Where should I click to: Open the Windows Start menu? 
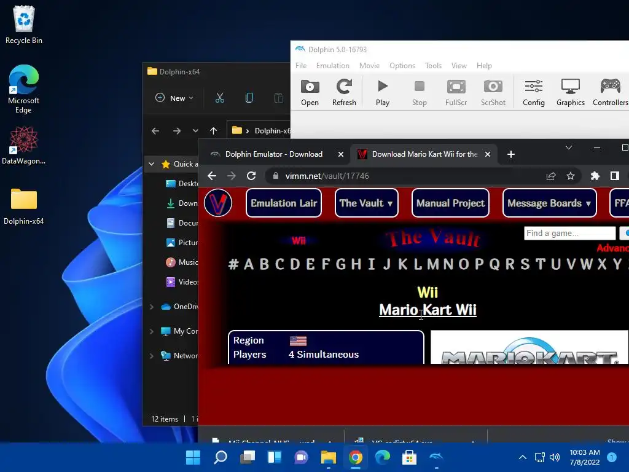pos(193,457)
